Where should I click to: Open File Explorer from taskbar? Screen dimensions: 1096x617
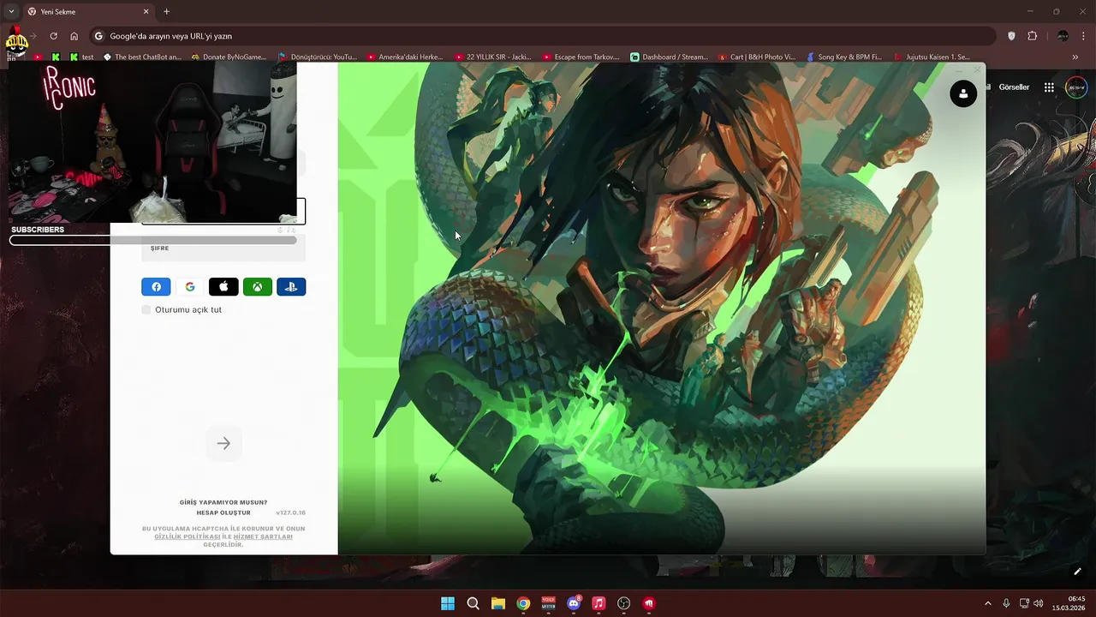498,603
